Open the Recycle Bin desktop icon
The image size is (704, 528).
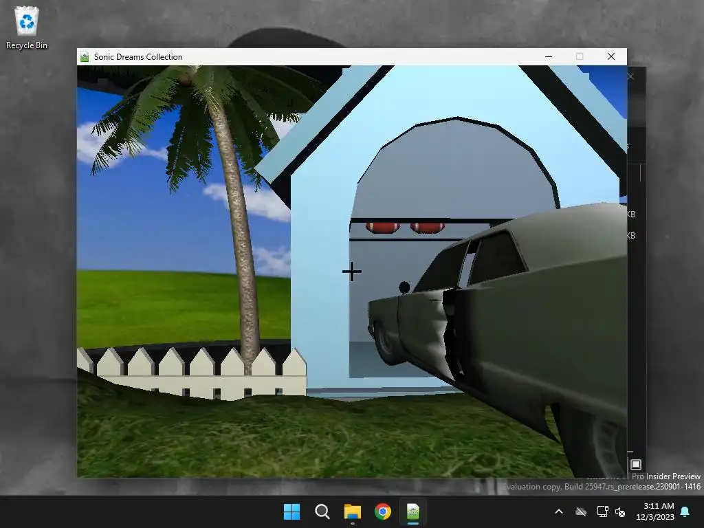[x=27, y=27]
